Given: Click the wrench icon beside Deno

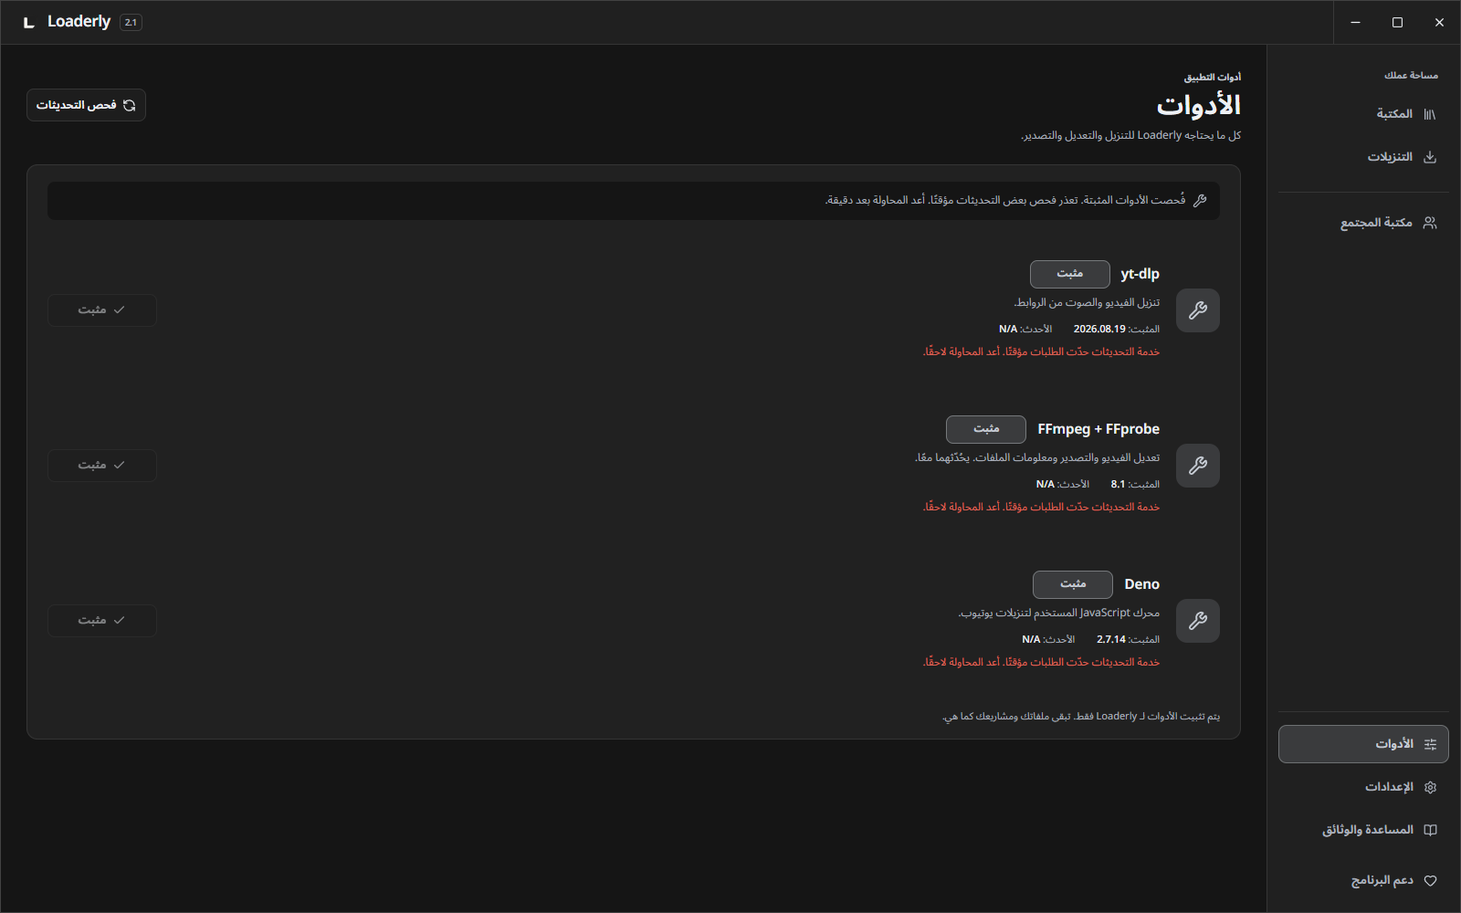Looking at the screenshot, I should tap(1198, 621).
